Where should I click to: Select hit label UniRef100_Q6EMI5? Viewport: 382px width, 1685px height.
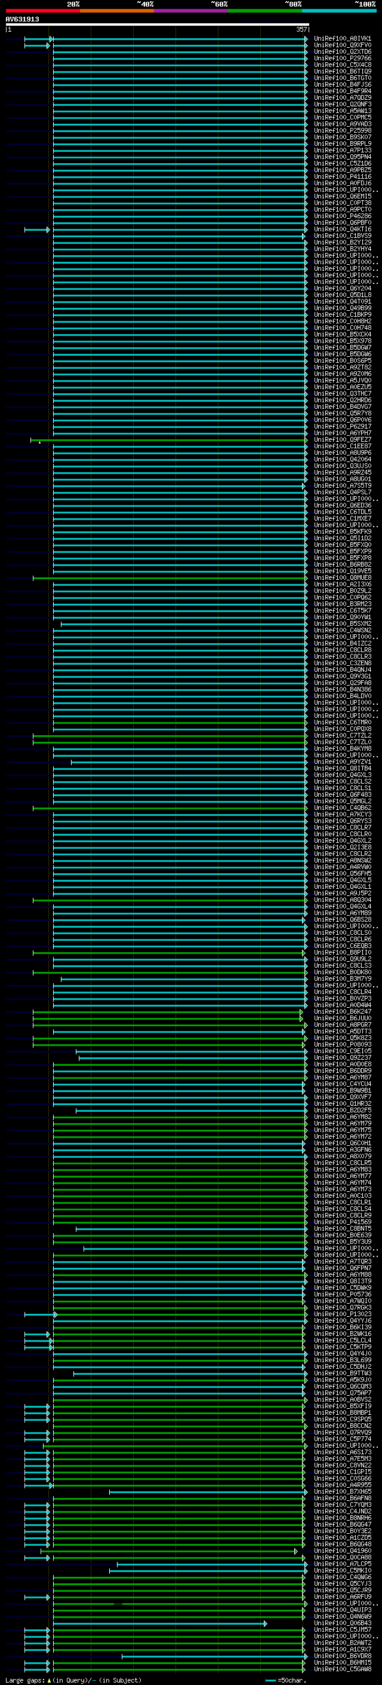[343, 196]
